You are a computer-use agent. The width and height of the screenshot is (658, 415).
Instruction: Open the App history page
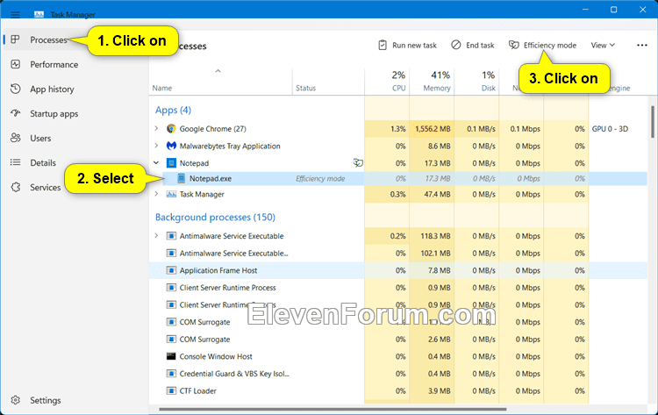click(x=52, y=89)
